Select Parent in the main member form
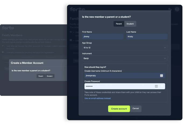The image size is (185, 125). (119, 24)
